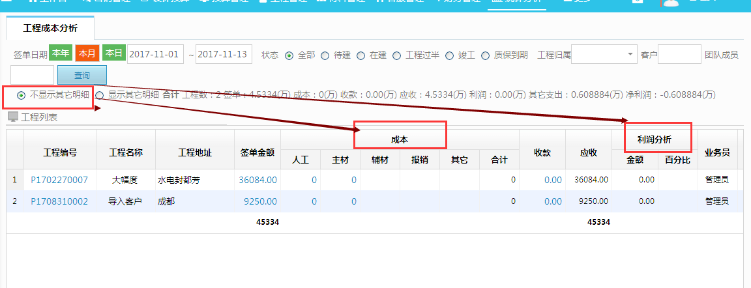Click the 本年 date shortcut button

coord(61,53)
